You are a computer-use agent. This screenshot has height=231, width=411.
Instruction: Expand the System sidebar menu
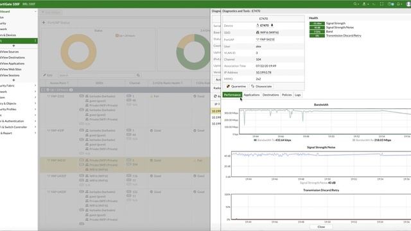click(19, 98)
